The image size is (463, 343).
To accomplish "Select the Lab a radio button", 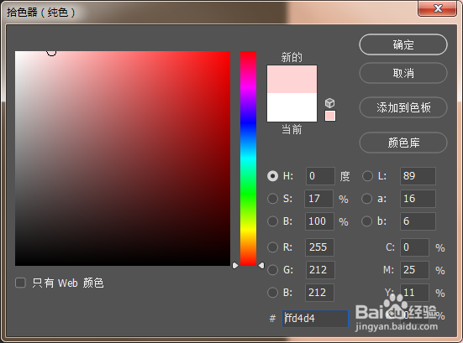I will (366, 199).
